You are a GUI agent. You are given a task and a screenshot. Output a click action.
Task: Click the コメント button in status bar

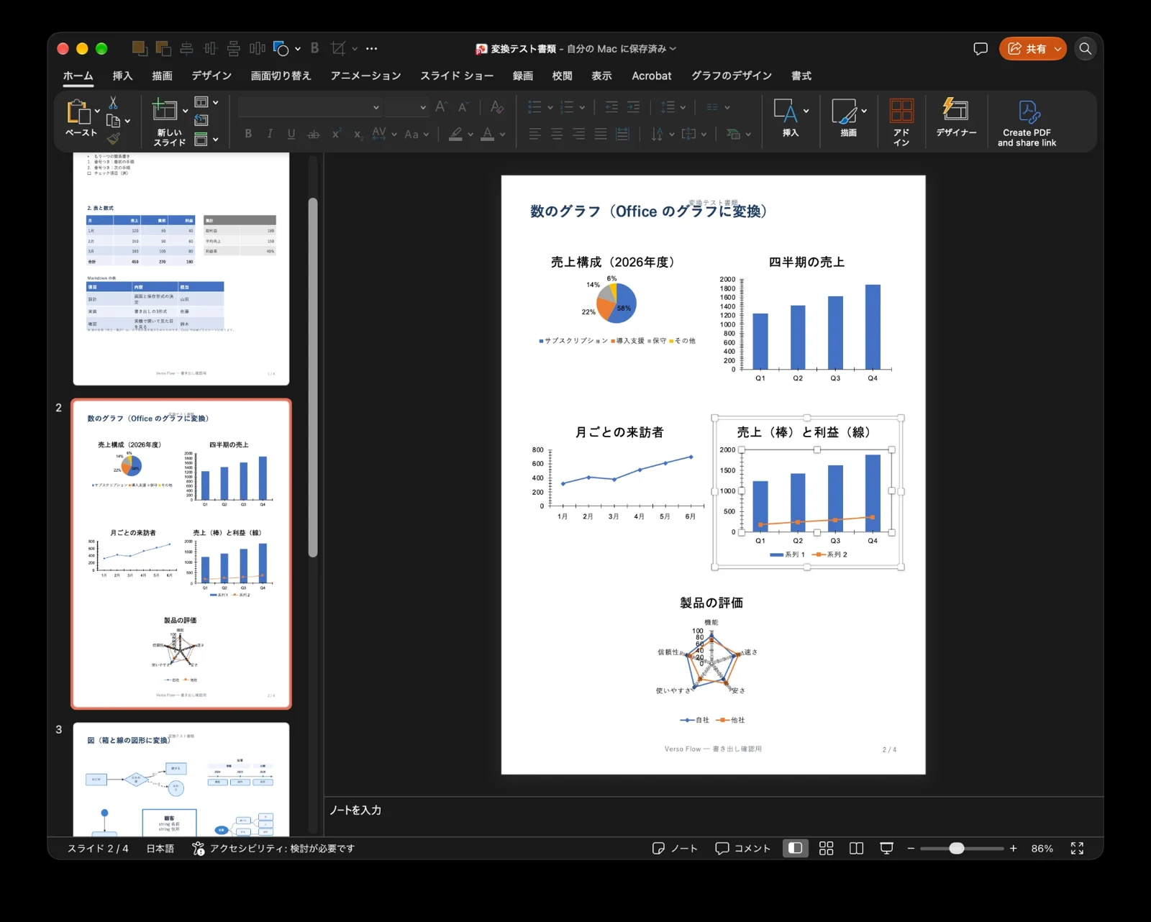[x=743, y=849]
